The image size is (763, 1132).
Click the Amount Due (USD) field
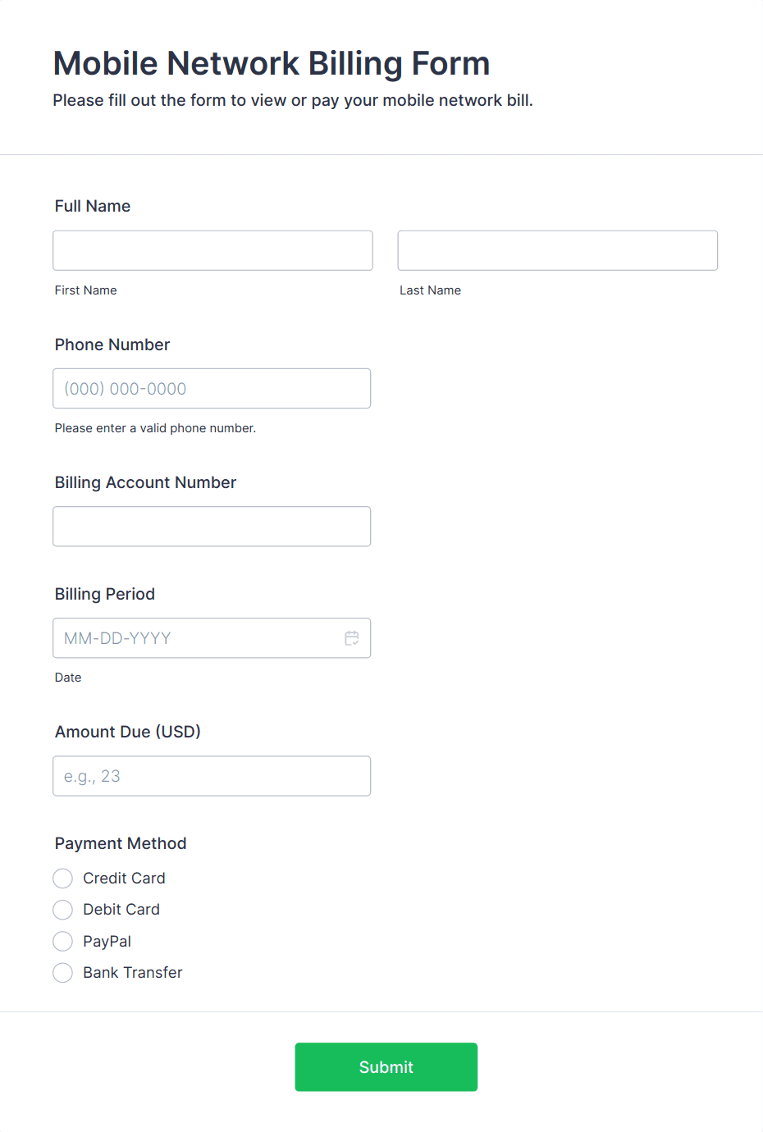point(212,776)
